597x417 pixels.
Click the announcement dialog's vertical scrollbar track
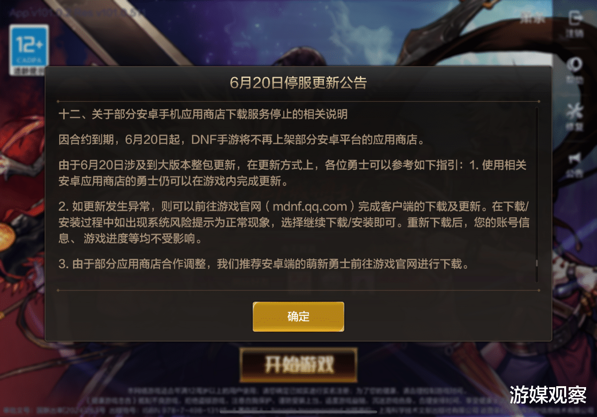537,194
